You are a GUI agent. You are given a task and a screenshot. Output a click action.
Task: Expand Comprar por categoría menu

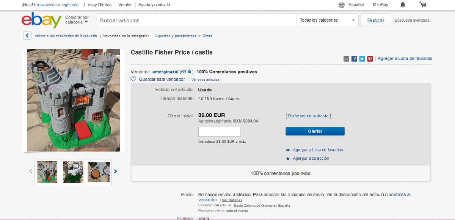coord(77,20)
